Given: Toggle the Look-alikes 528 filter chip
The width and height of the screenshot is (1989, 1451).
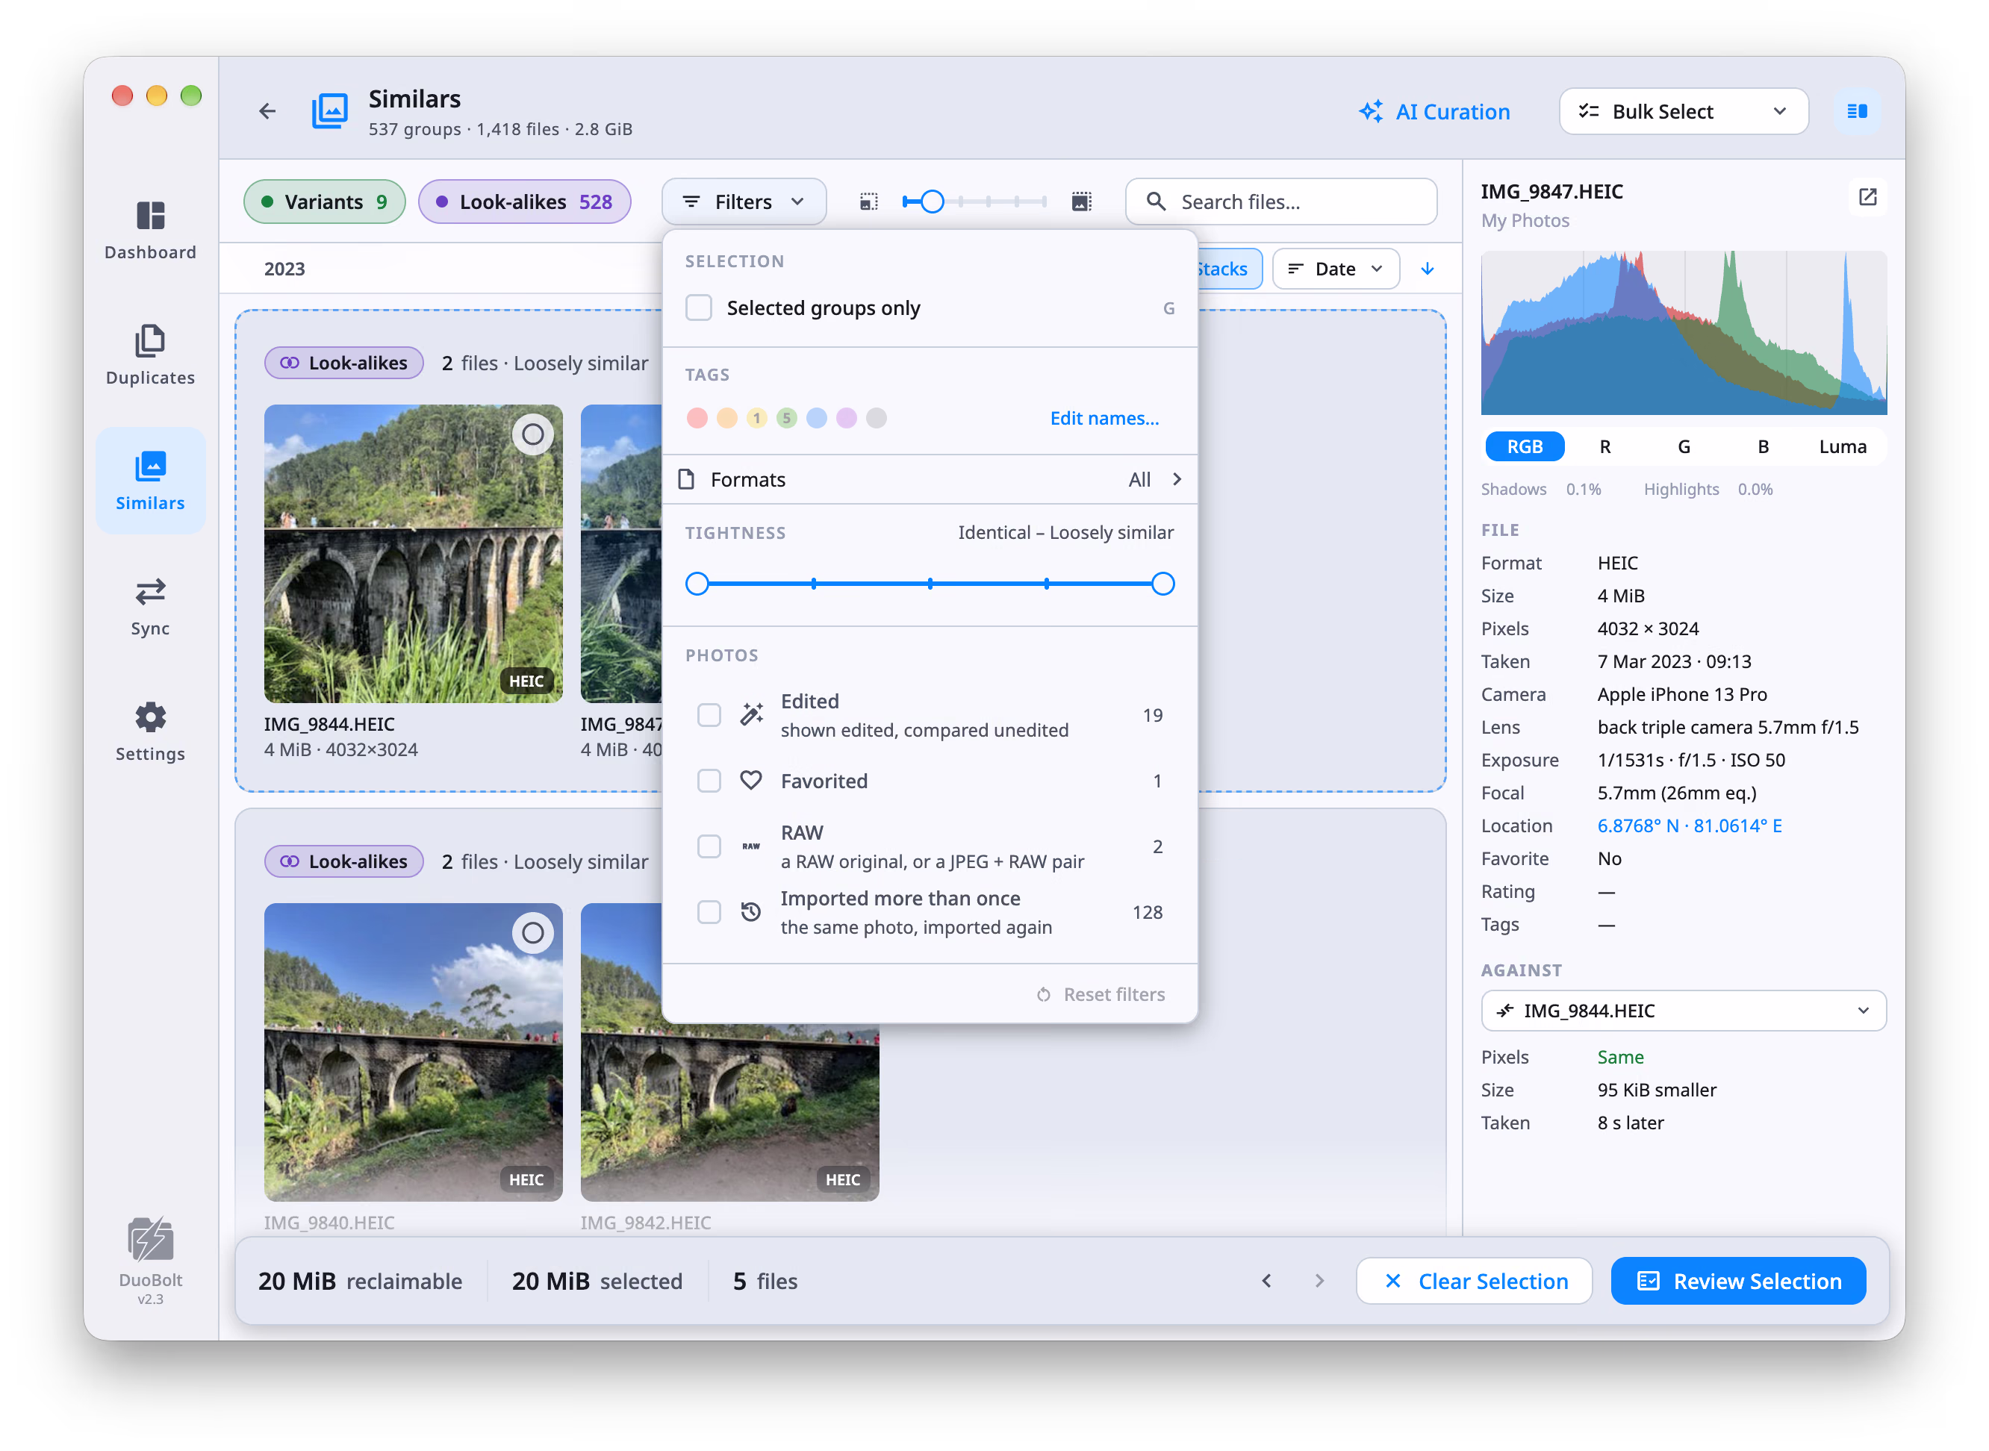Looking at the screenshot, I should point(524,202).
